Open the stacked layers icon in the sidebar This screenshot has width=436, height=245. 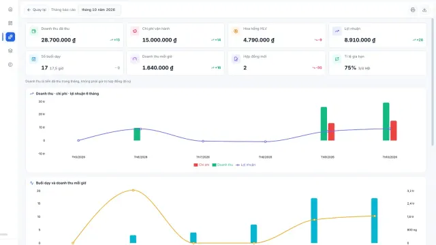10,50
